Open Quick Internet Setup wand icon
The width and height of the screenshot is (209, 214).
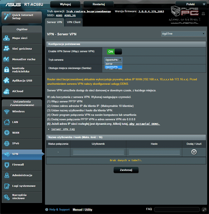click(7, 17)
